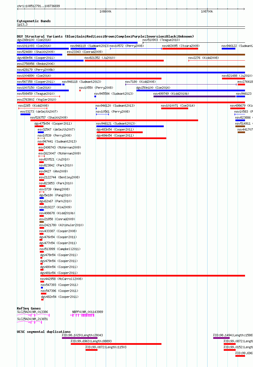This screenshot has height=367, width=253.
Task: Click the 1p13.3 cytogenetic band label
Action: (x=22, y=25)
